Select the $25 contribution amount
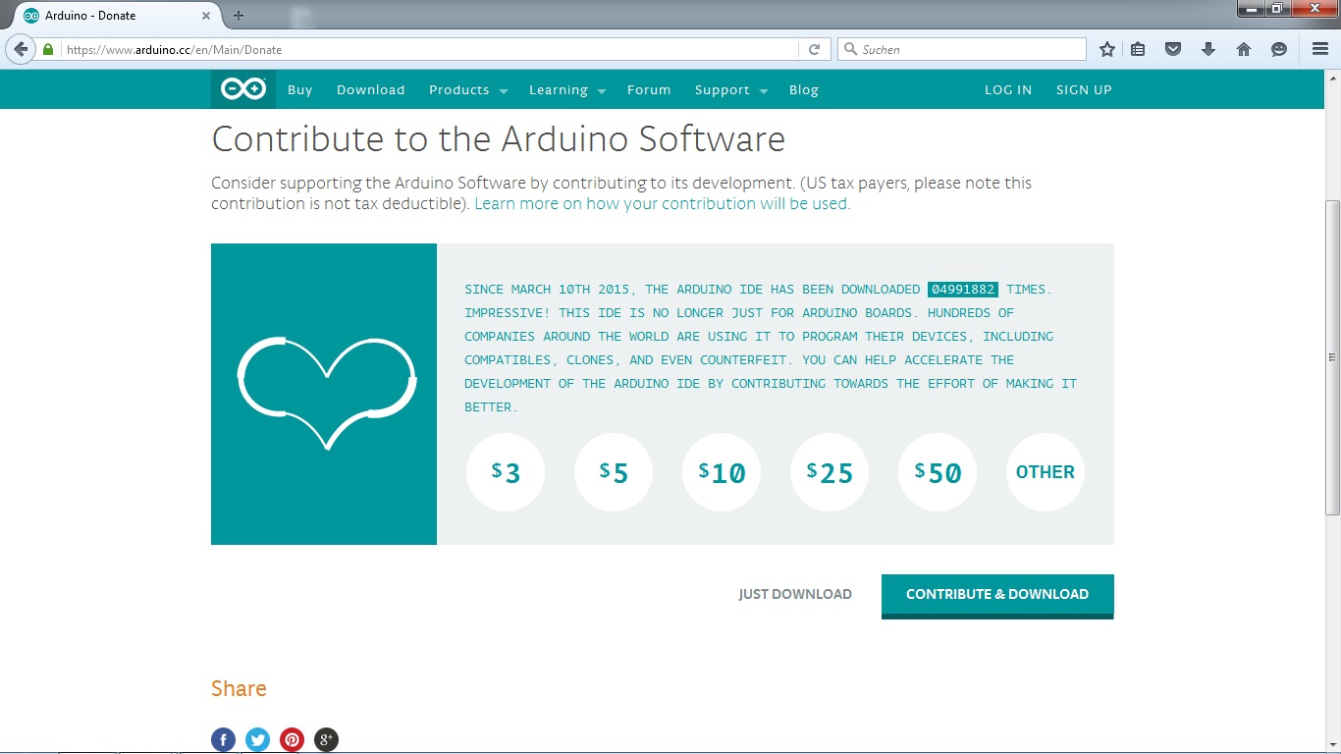The width and height of the screenshot is (1341, 754). click(x=830, y=472)
